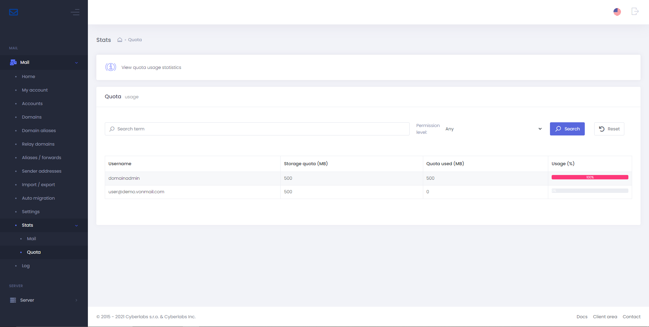Click the logout icon in header
The image size is (649, 327).
pos(635,11)
